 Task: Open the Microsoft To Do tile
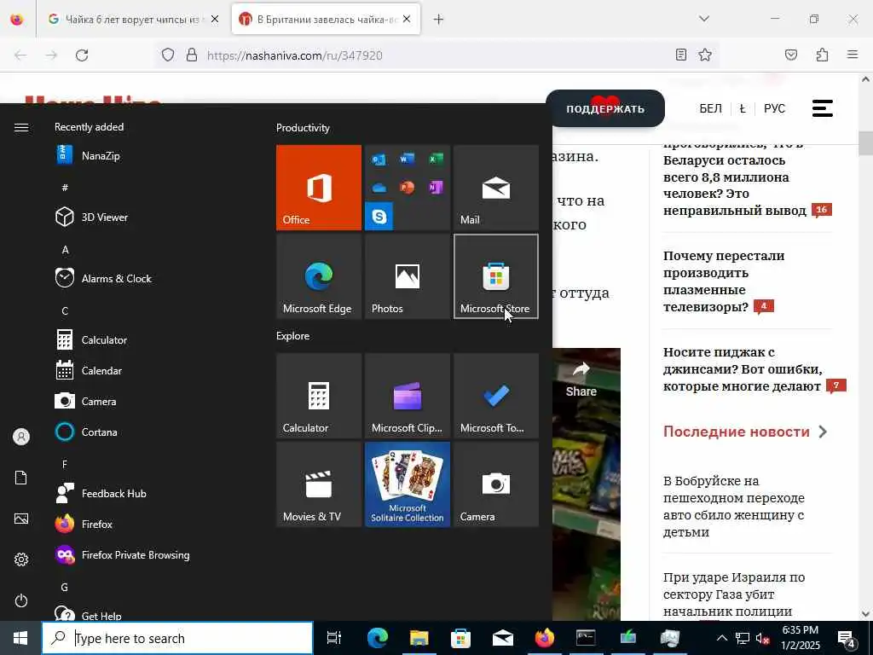pyautogui.click(x=496, y=396)
